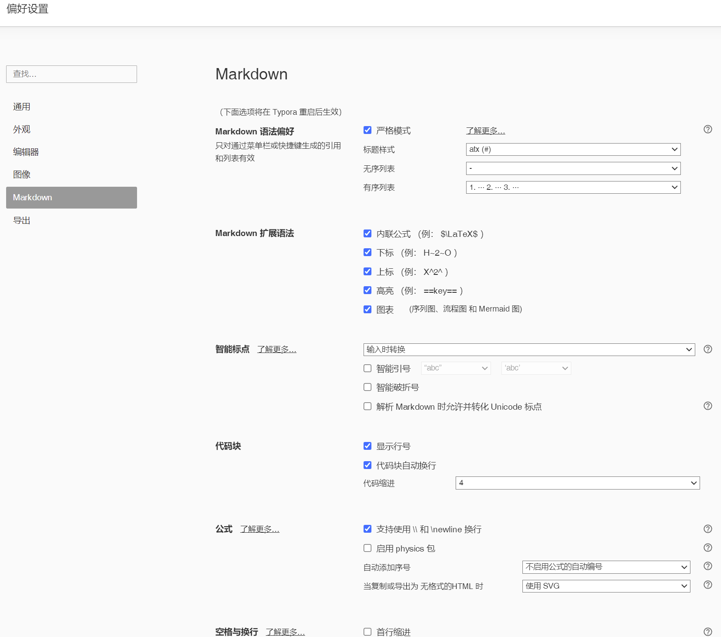This screenshot has height=637, width=721.
Task: Open the 标题样式 dropdown
Action: [x=573, y=149]
